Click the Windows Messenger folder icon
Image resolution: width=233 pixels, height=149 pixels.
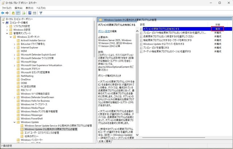[18, 115]
